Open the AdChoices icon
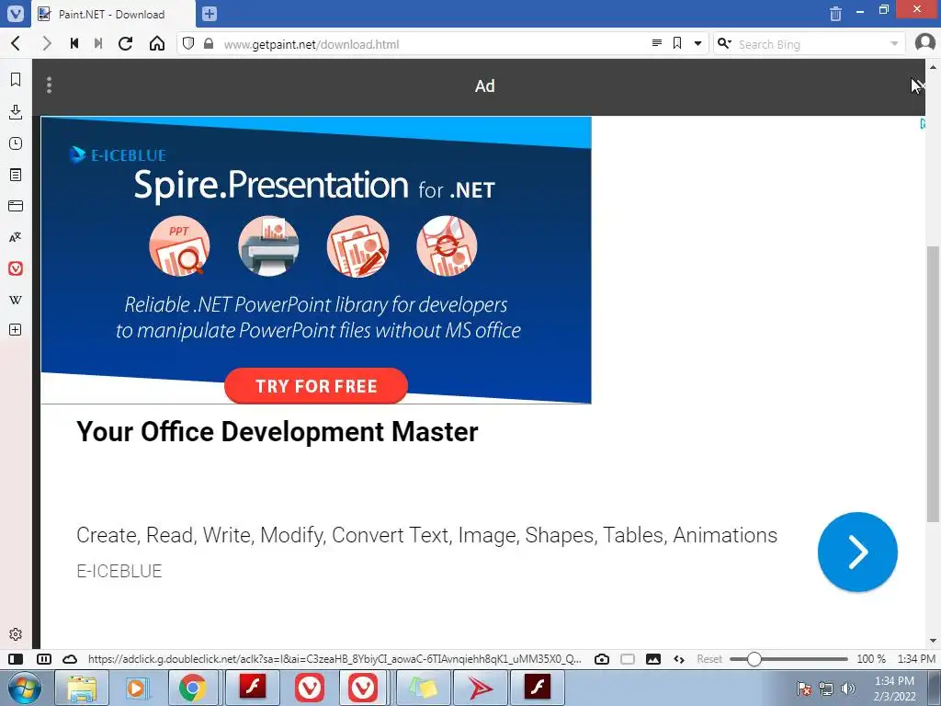 coord(923,124)
